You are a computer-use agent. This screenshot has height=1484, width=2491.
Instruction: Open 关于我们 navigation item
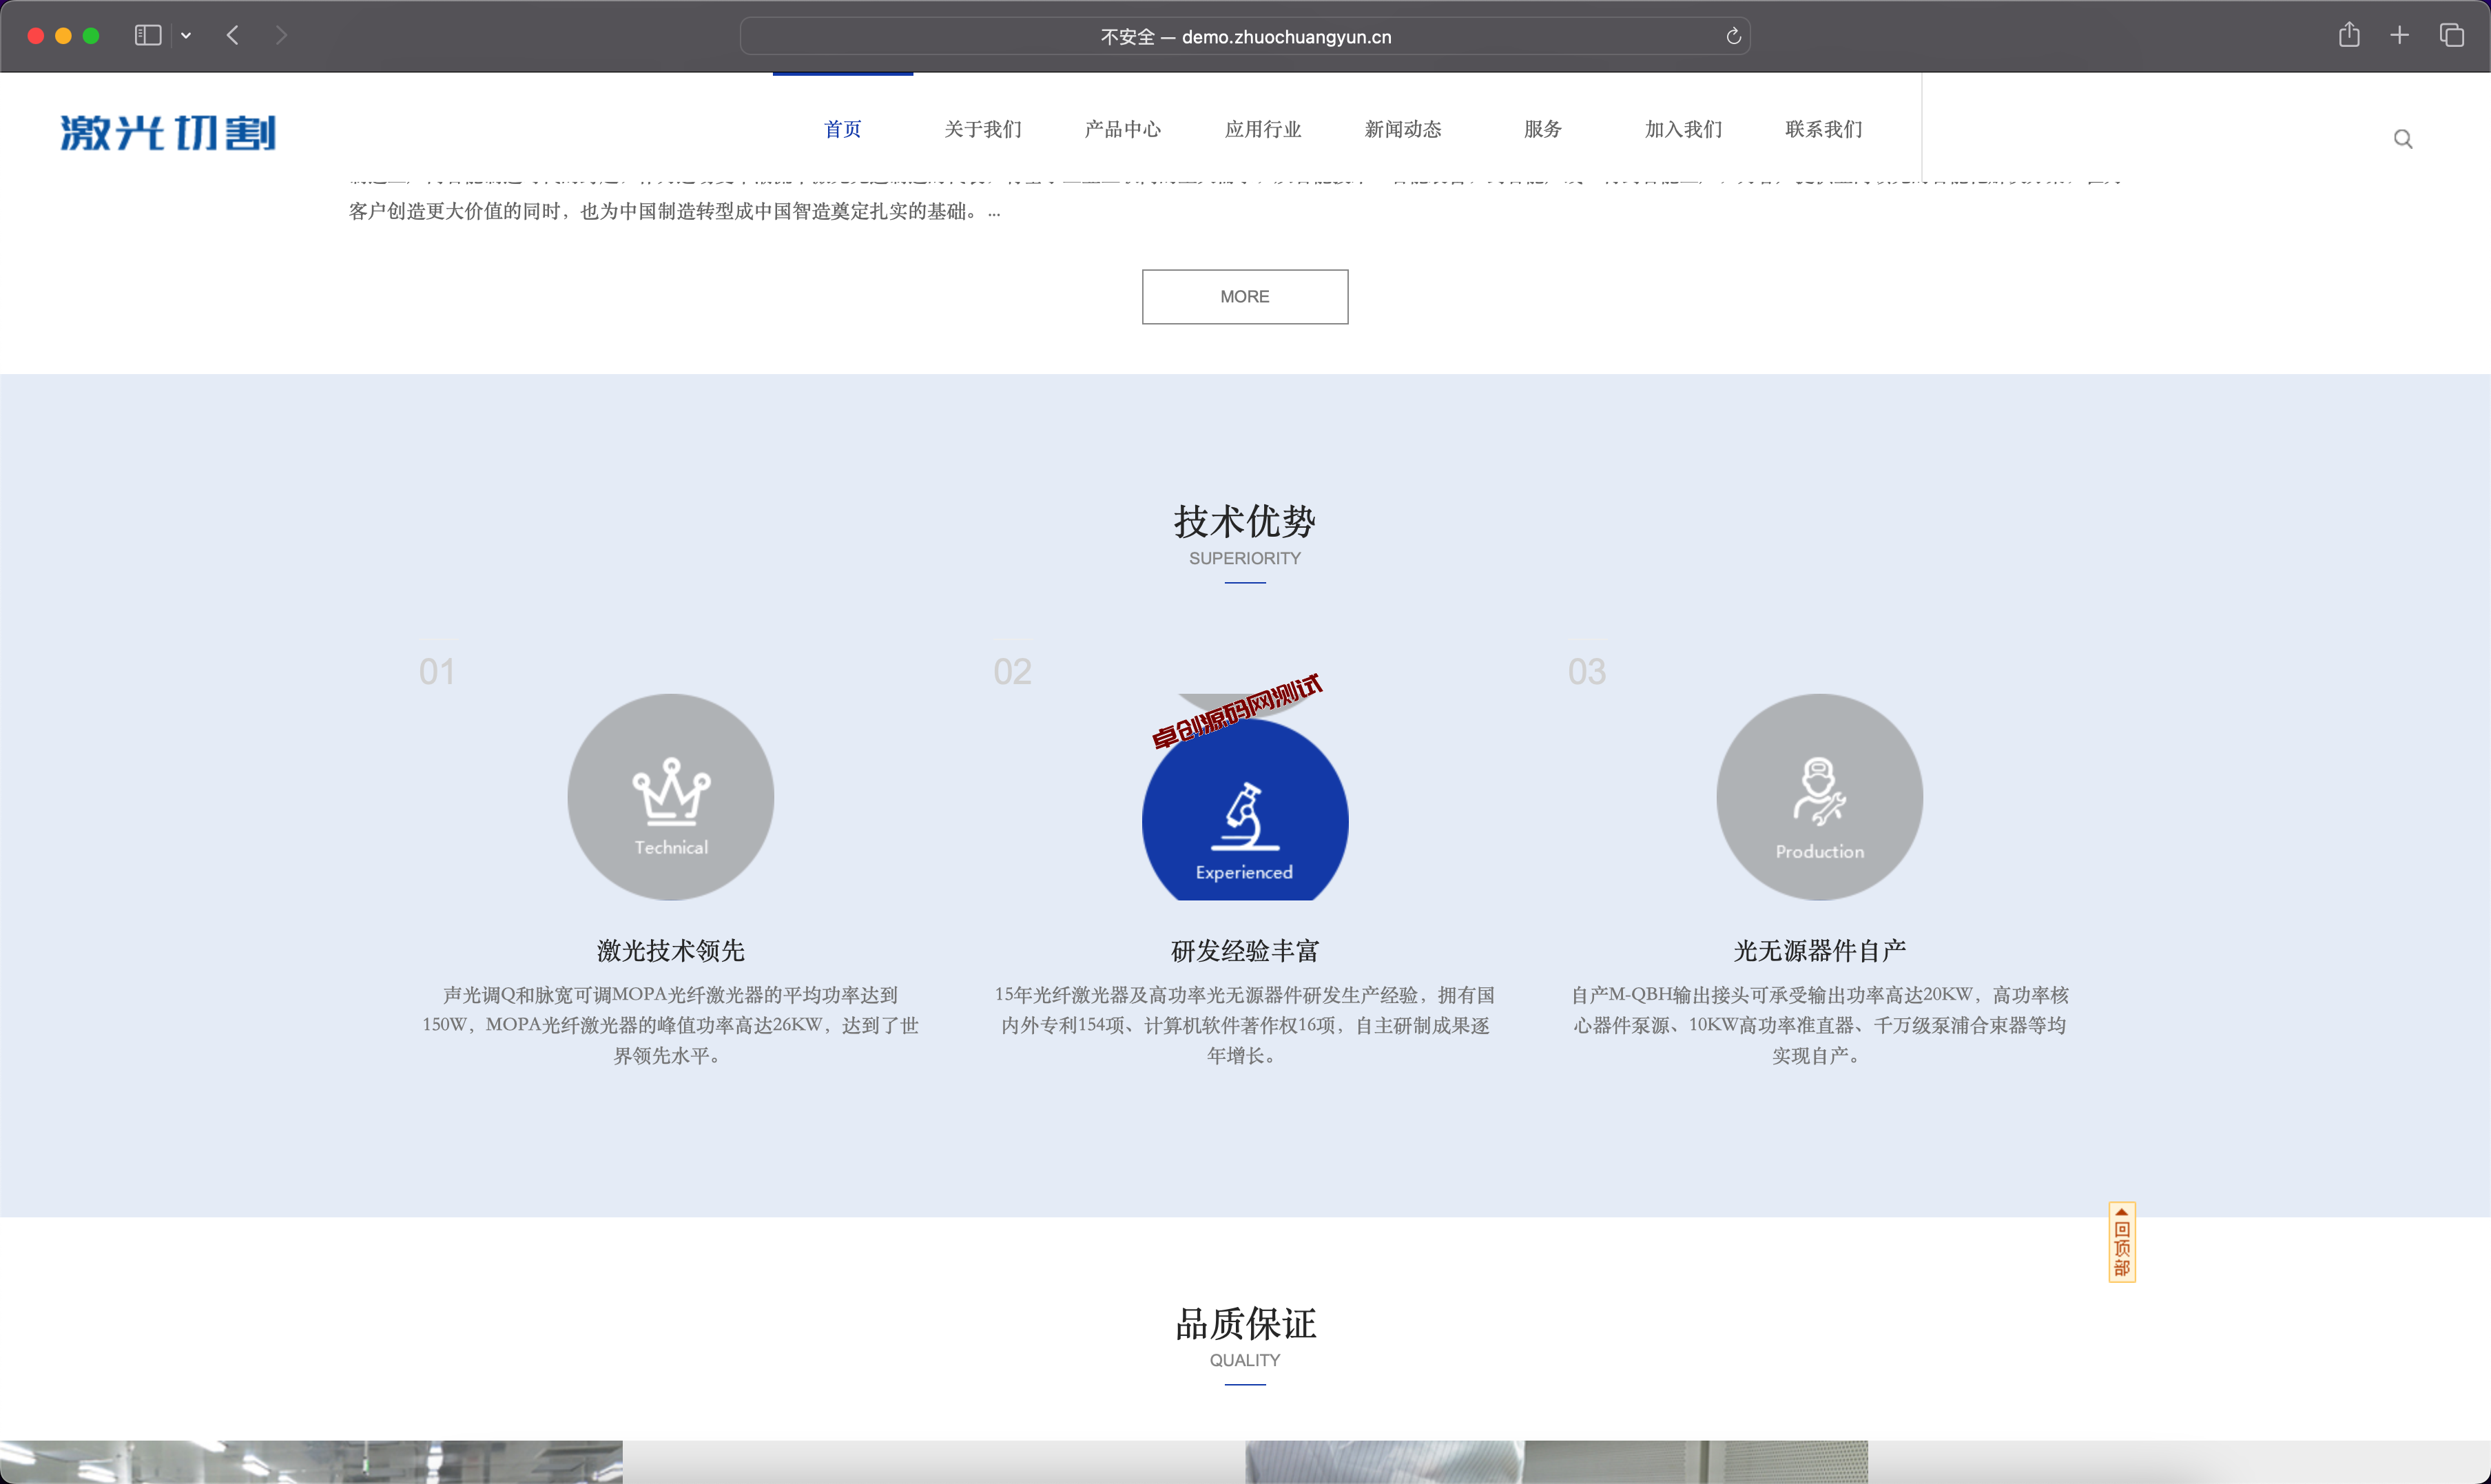click(x=982, y=129)
